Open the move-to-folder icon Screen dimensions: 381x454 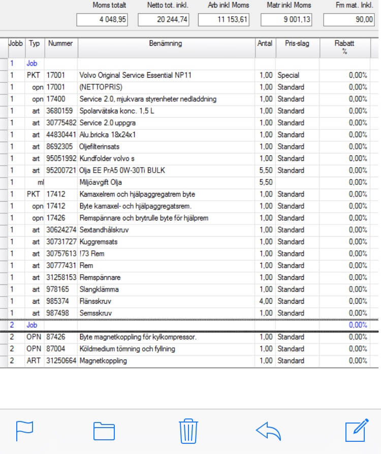coord(105,431)
